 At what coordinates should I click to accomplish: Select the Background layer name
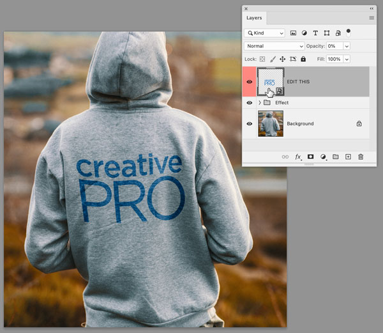click(x=300, y=124)
